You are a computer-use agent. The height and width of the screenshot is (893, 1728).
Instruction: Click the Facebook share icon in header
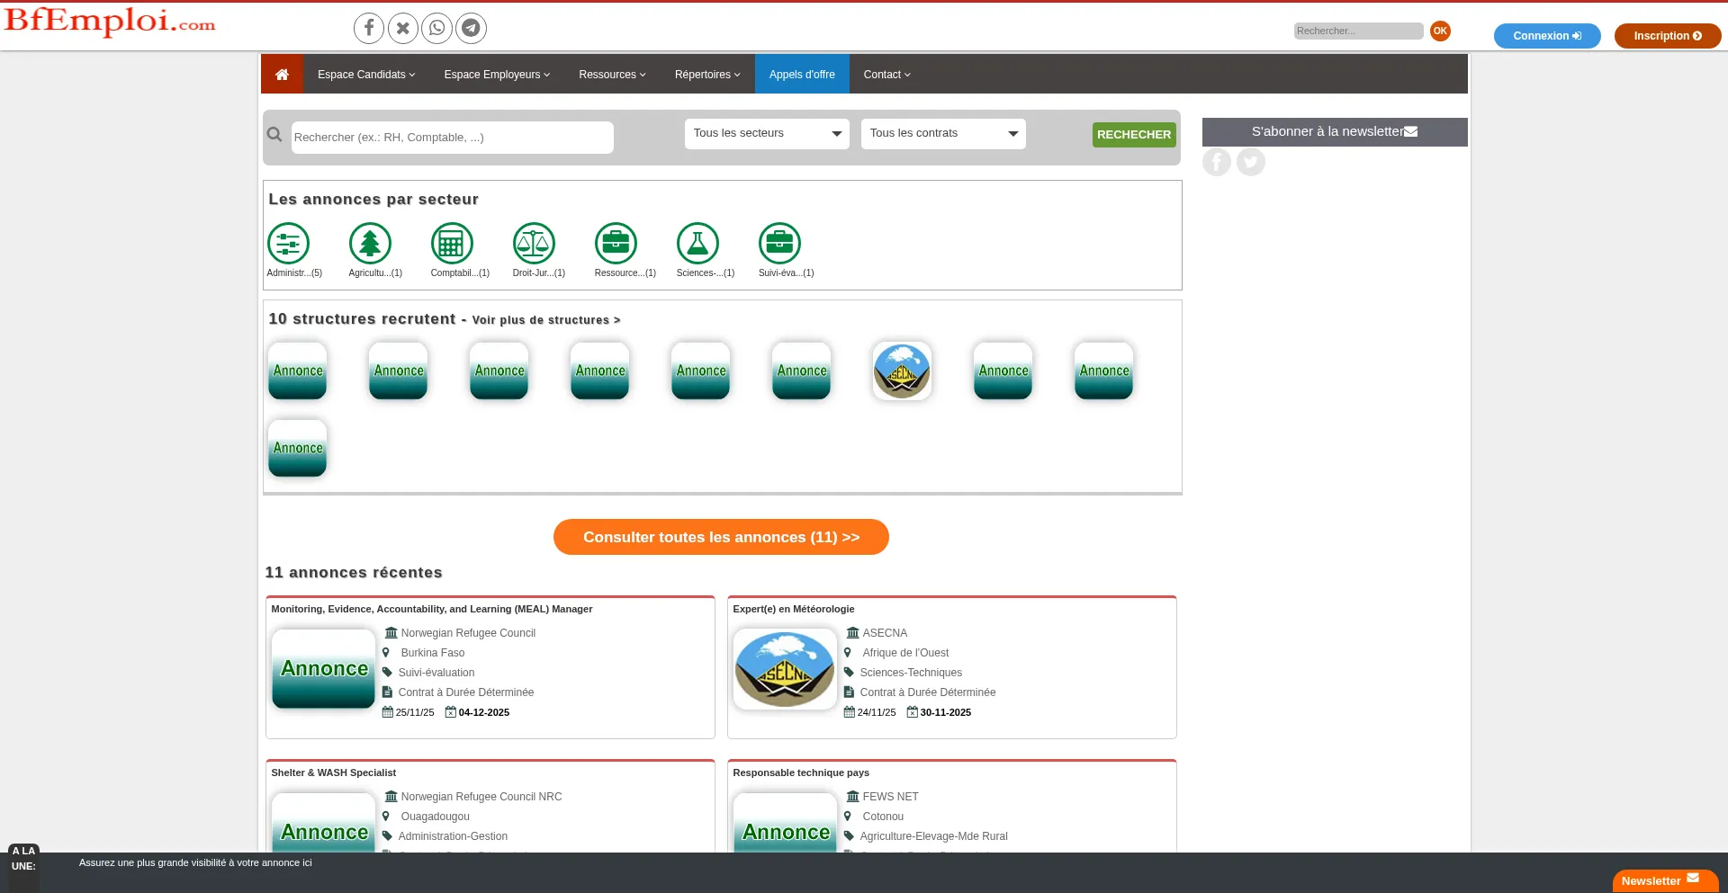click(368, 29)
